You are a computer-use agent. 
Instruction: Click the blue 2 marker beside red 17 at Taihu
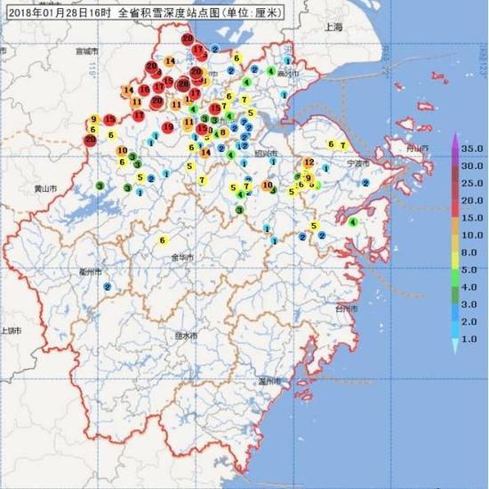215,49
